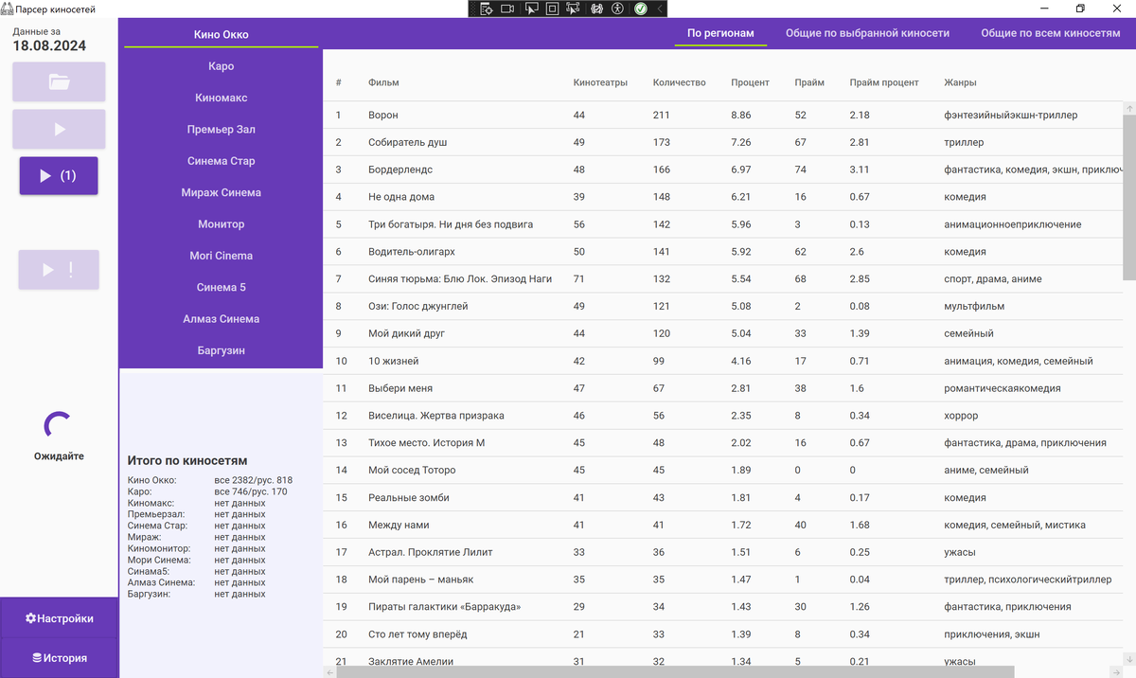The width and height of the screenshot is (1136, 678).
Task: Select the film row Бордерлендс
Action: click(x=722, y=169)
